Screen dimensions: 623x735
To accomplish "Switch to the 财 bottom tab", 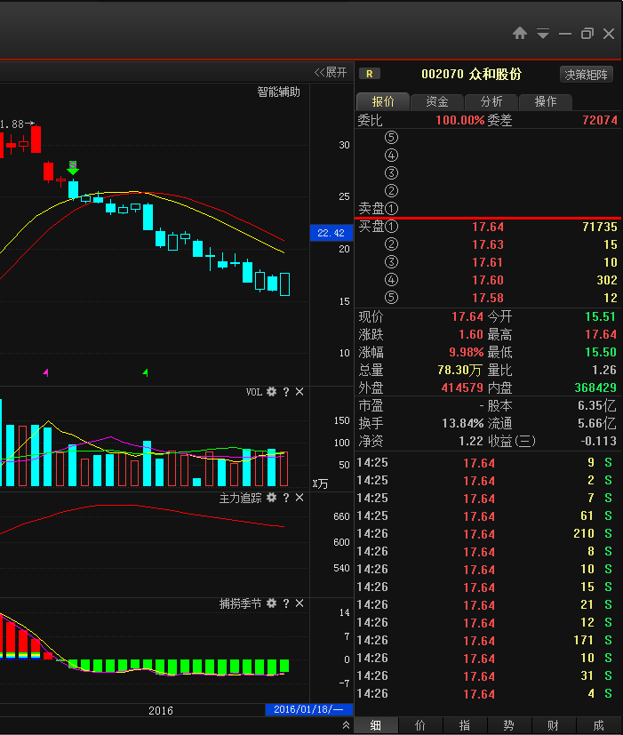I will (553, 725).
